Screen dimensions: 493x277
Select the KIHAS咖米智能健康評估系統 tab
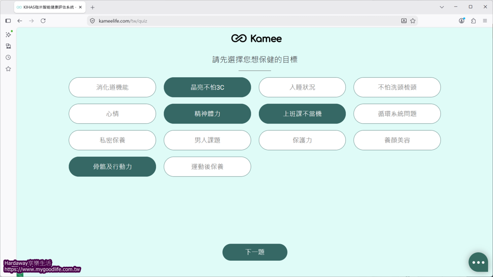tap(50, 7)
